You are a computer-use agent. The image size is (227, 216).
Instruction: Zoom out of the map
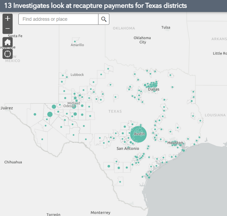[x=7, y=29]
